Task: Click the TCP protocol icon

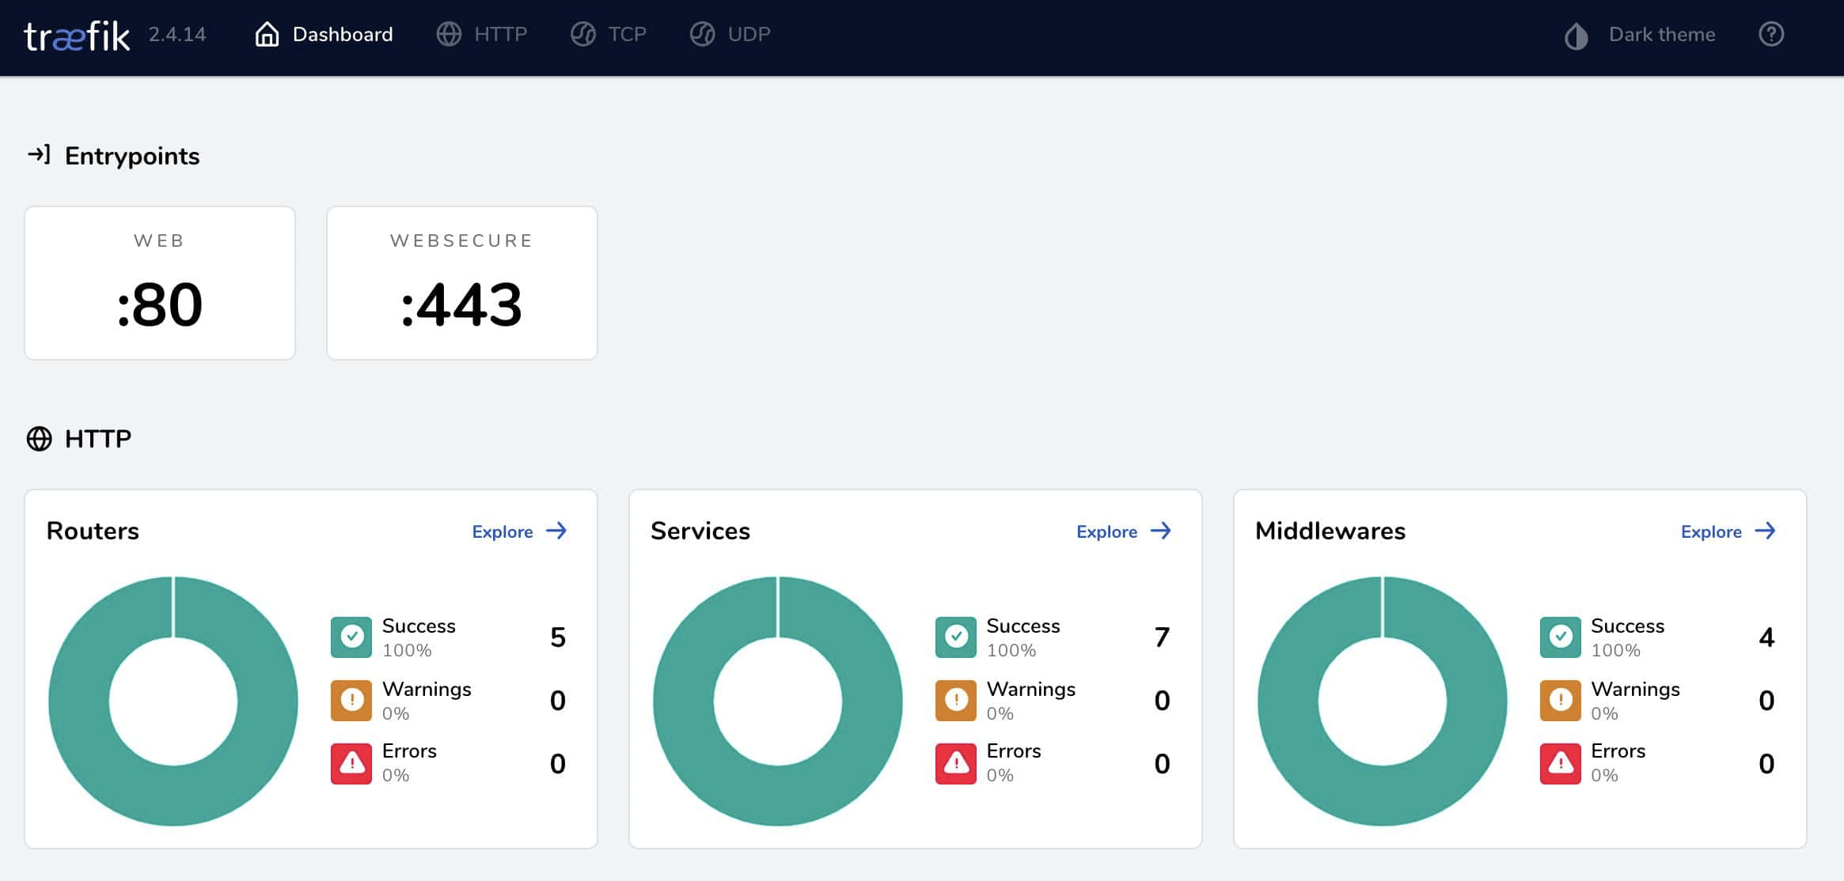Action: click(x=582, y=34)
